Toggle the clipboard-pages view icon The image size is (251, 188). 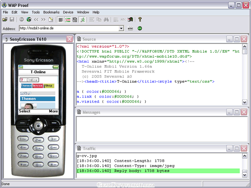[75, 20]
